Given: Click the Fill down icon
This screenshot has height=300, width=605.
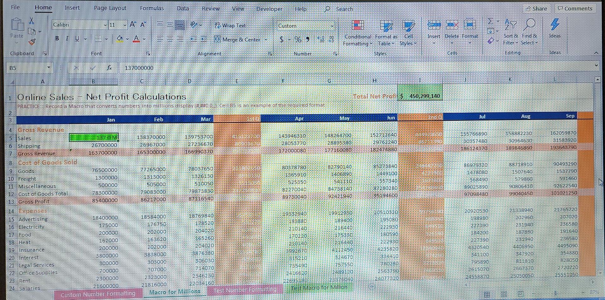Looking at the screenshot, I should (x=490, y=31).
